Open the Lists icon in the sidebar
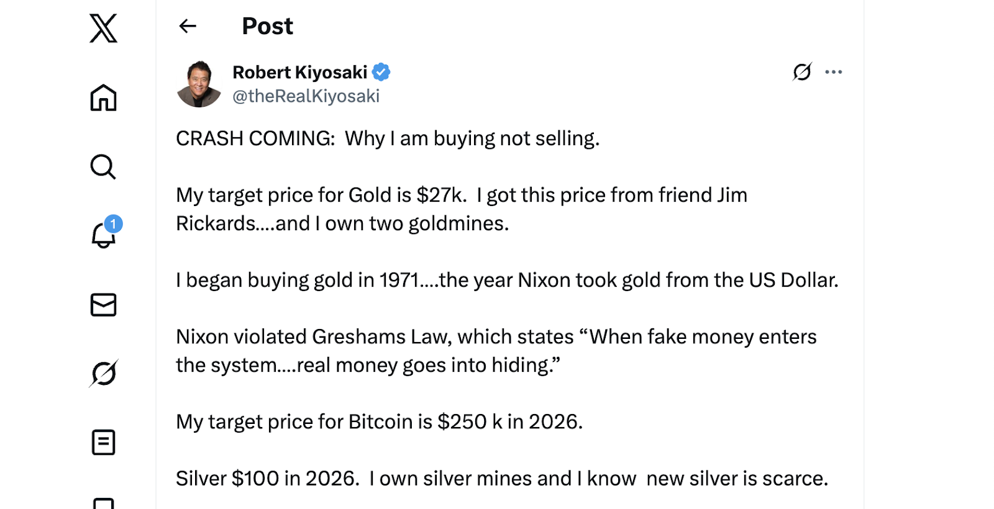994x509 pixels. tap(103, 443)
